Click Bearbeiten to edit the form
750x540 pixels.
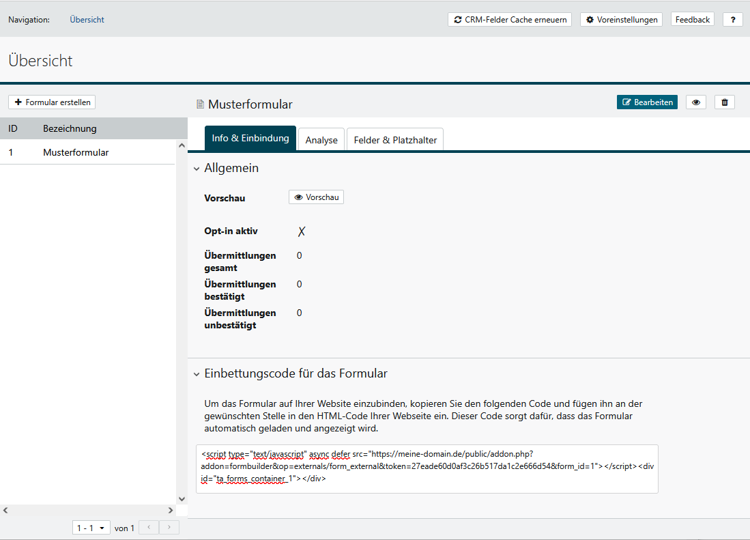click(647, 102)
